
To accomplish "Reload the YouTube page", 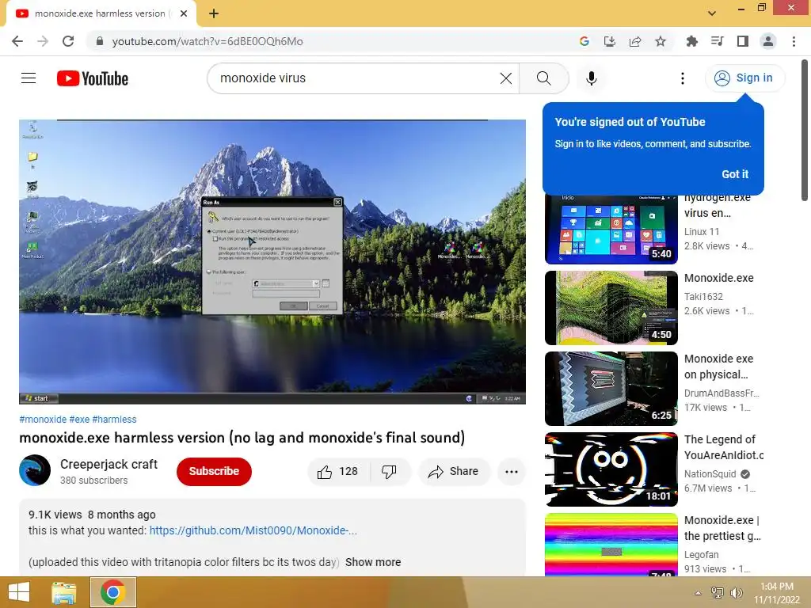I will [x=68, y=41].
